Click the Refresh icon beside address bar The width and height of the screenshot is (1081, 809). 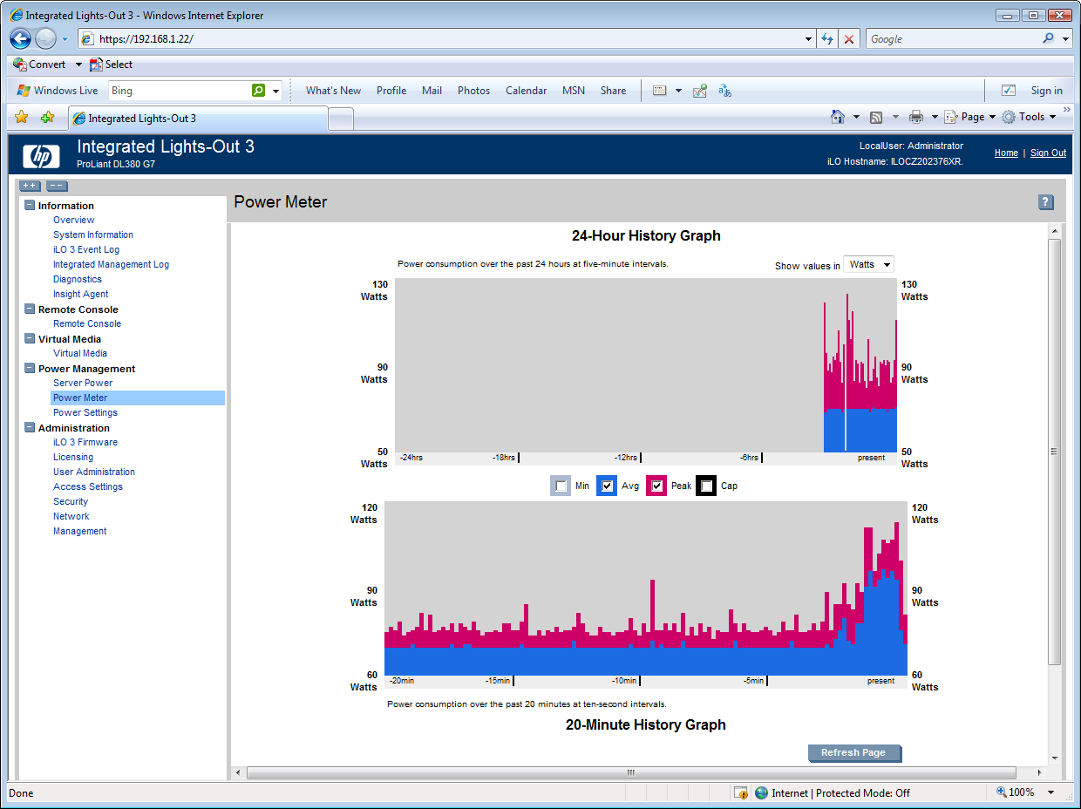pyautogui.click(x=827, y=39)
